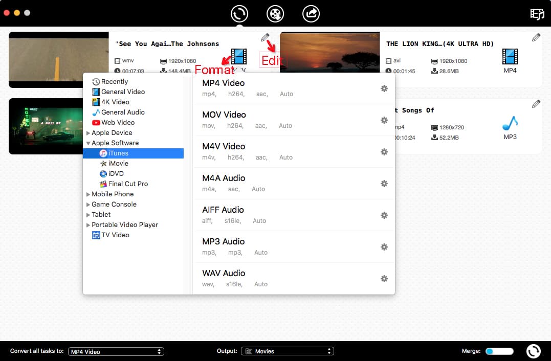The height and width of the screenshot is (361, 551).
Task: Click the avi source format label
Action: pos(396,61)
